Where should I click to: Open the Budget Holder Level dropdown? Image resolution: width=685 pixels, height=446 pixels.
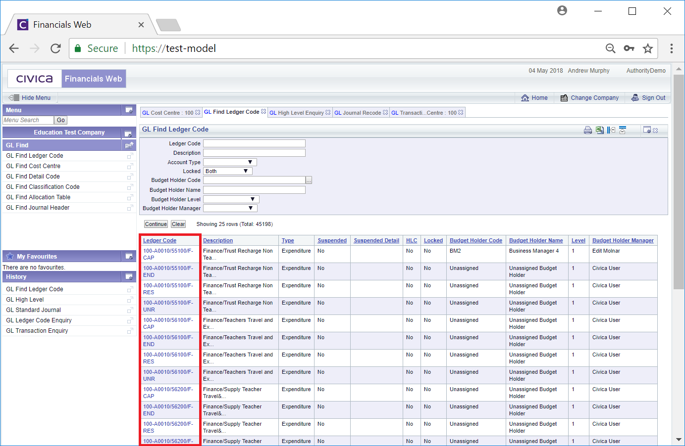point(231,199)
